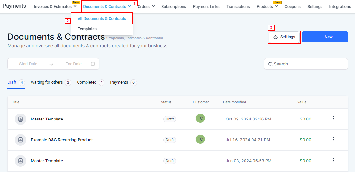Open the Orders dropdown menu

[146, 7]
